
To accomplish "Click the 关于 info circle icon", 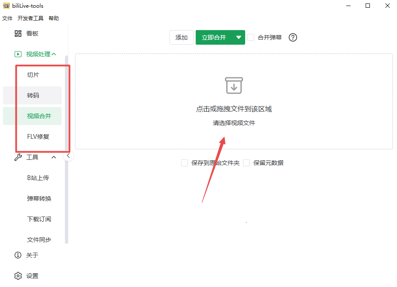I will [x=18, y=255].
